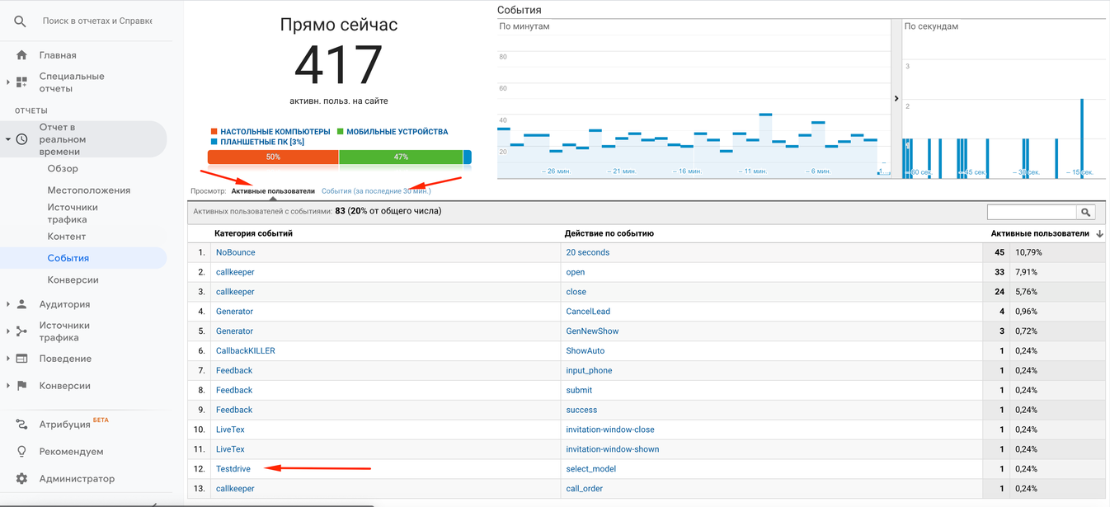This screenshot has height=507, width=1110.
Task: Collapse the Отчет в реальном времени section
Action: click(x=8, y=139)
